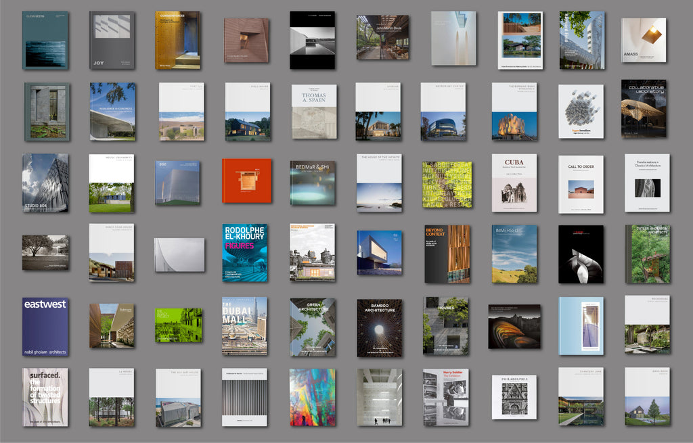Image resolution: width=693 pixels, height=443 pixels.
Task: Select the Philadelphia book cover
Action: (x=514, y=397)
